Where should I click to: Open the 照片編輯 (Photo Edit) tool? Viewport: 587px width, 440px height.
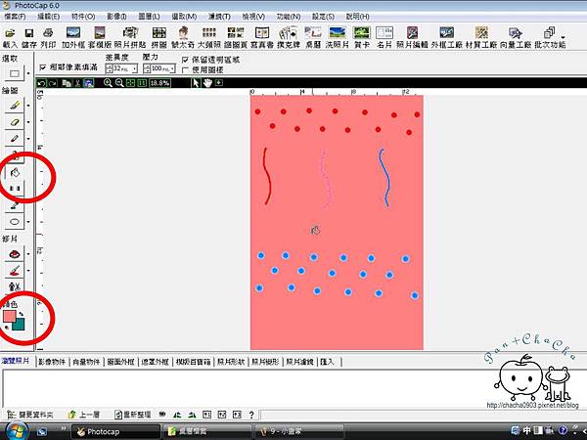pos(412,38)
